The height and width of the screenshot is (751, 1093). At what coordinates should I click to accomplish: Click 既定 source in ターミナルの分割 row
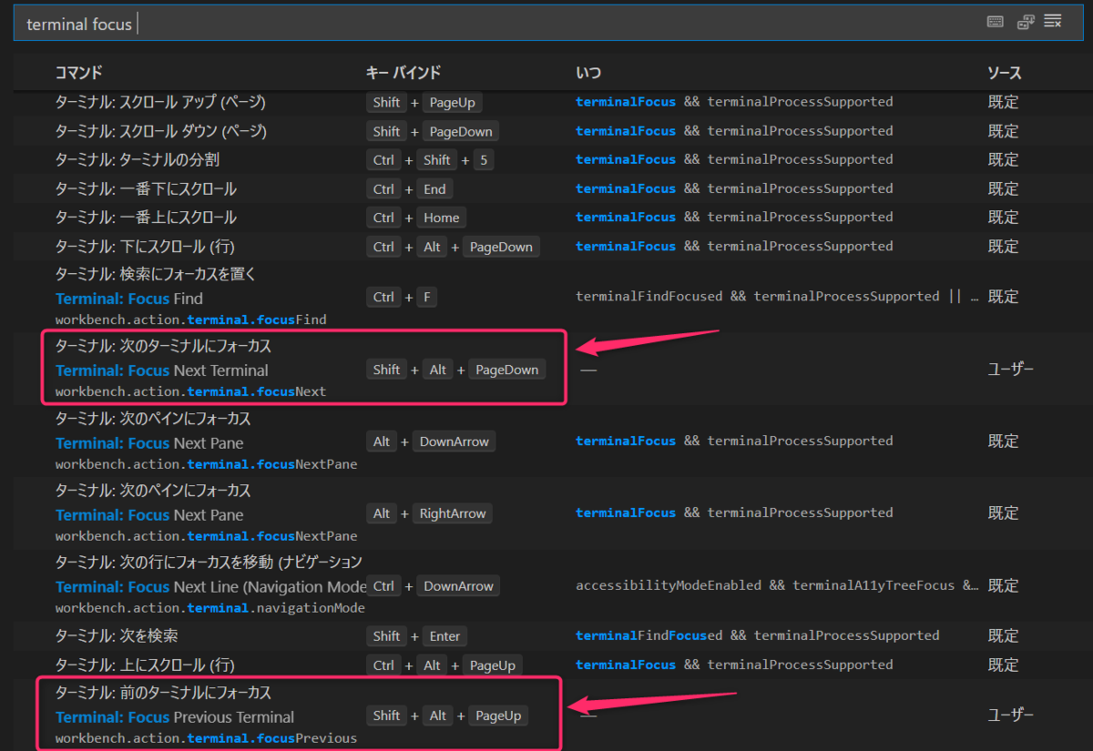[1004, 160]
